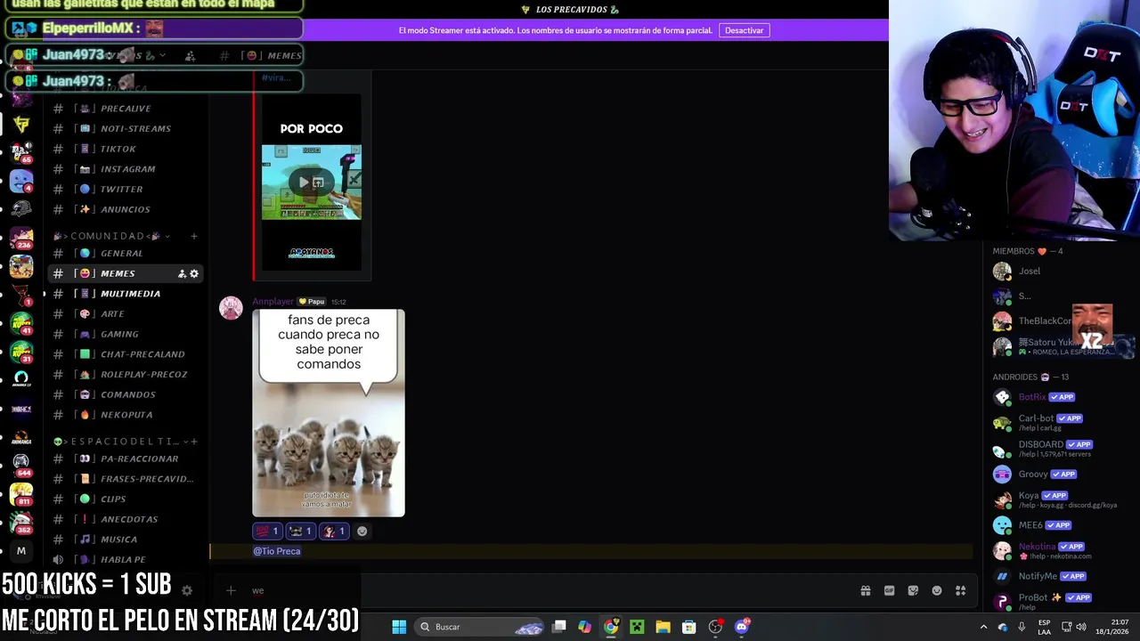Join the HABLA PE voice channel

click(126, 559)
